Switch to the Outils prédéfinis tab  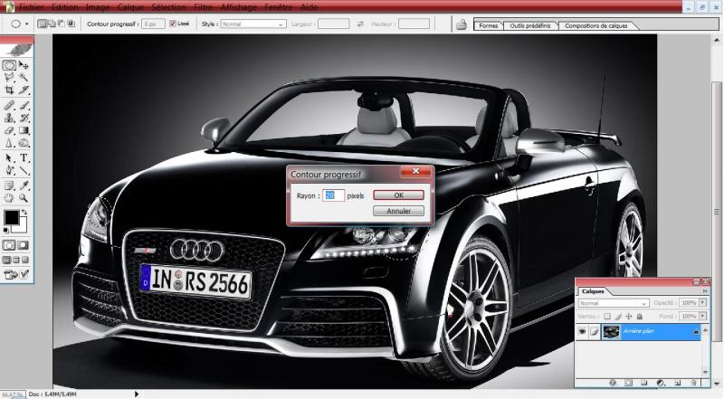click(x=530, y=26)
